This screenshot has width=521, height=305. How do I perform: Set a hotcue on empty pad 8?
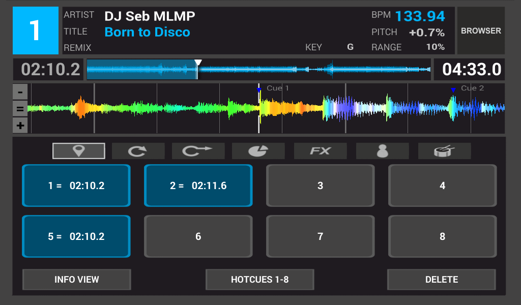(442, 236)
